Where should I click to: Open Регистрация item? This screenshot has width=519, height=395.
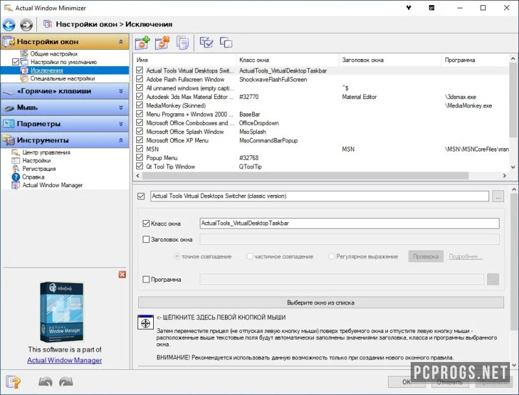39,169
